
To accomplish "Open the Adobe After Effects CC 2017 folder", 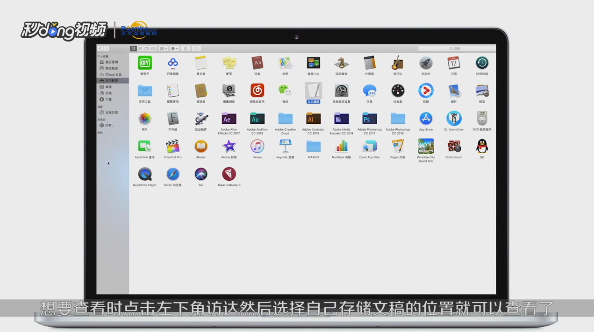I will [229, 119].
